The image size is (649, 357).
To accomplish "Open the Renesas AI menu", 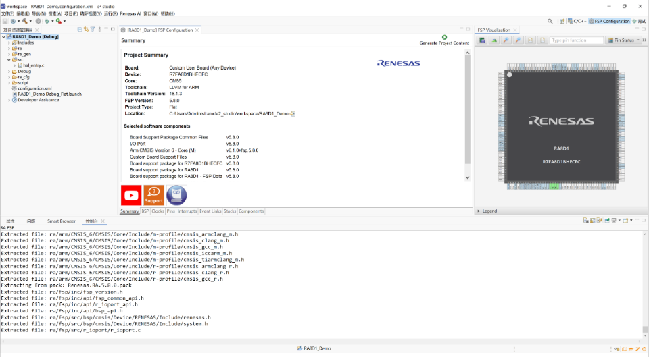I will click(130, 13).
